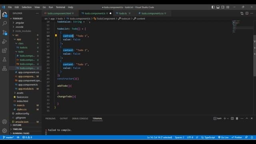Expand the assets folder
256x144 pixels.
(x=25, y=93)
